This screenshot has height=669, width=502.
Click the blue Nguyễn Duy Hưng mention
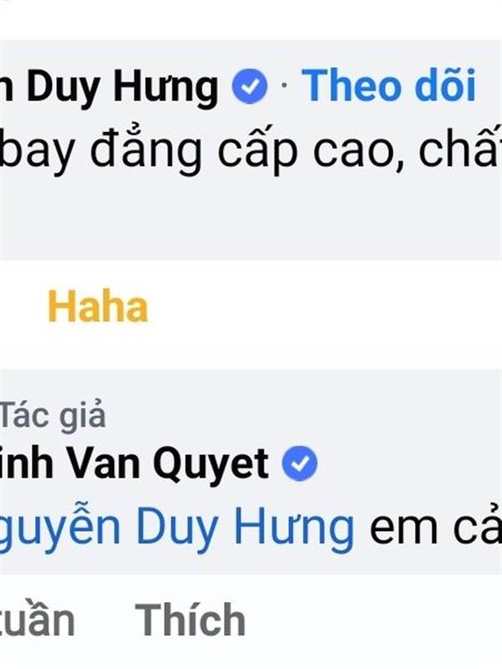coord(177,529)
